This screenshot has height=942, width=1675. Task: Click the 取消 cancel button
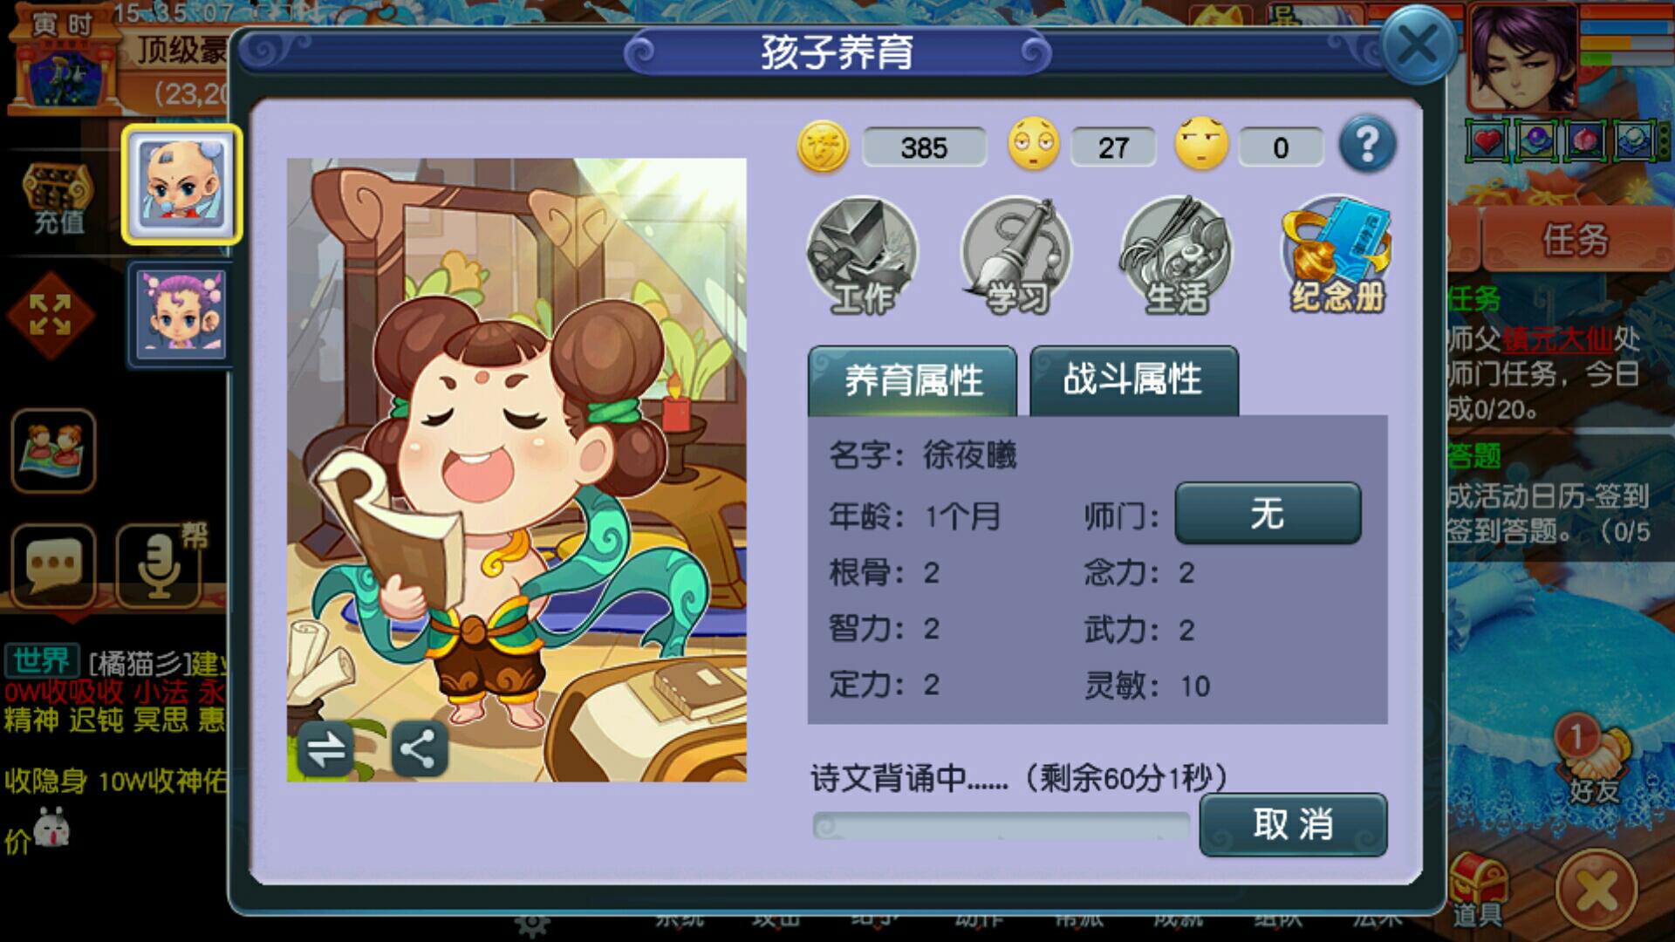(x=1293, y=824)
